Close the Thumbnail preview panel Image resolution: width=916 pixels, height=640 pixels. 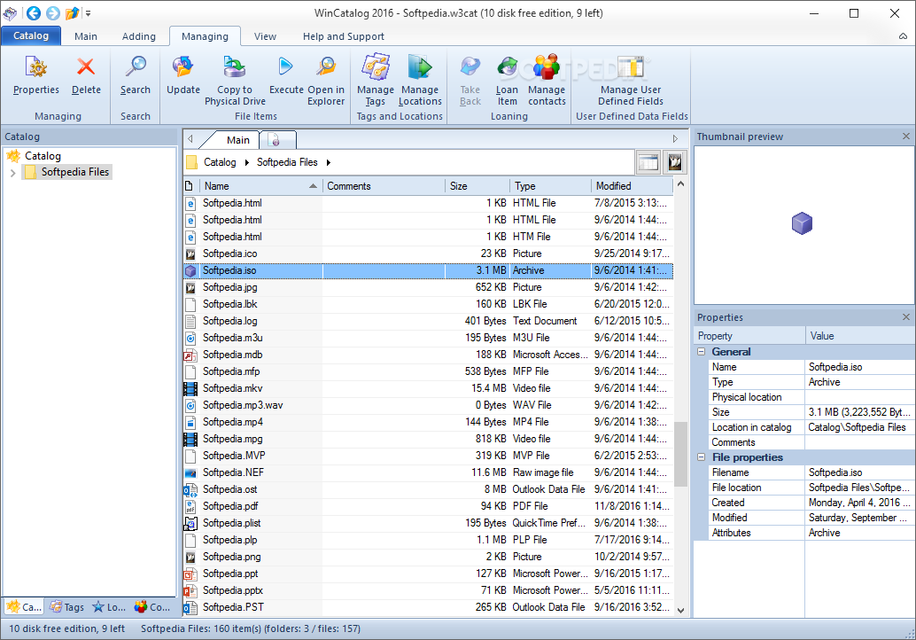pos(906,137)
